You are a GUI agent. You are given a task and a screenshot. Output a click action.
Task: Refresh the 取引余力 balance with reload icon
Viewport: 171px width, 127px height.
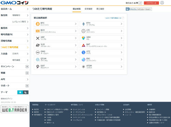[140, 3]
